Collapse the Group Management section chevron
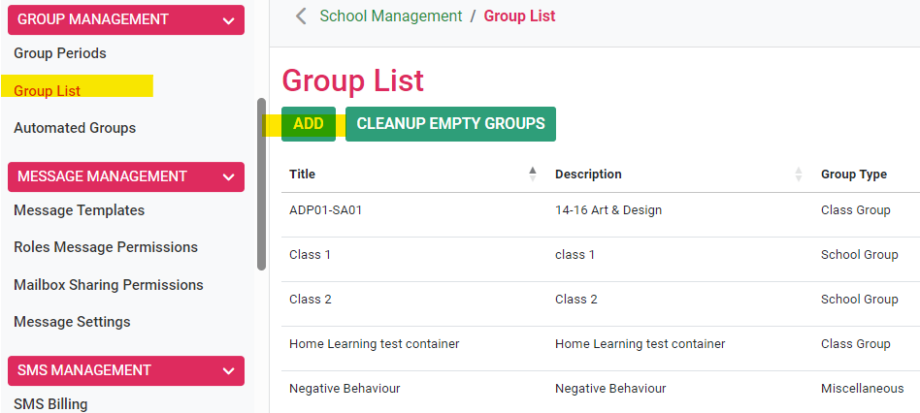920x413 pixels. (x=229, y=20)
